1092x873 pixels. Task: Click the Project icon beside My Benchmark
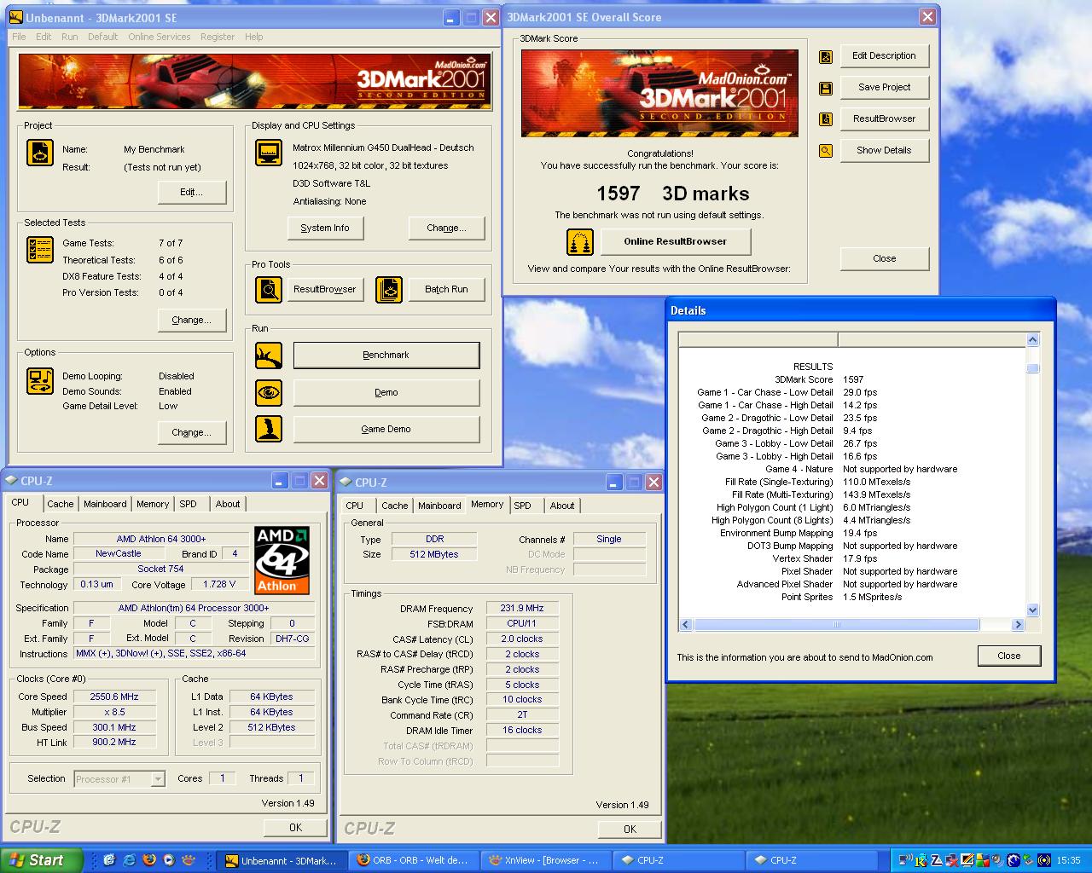(40, 153)
